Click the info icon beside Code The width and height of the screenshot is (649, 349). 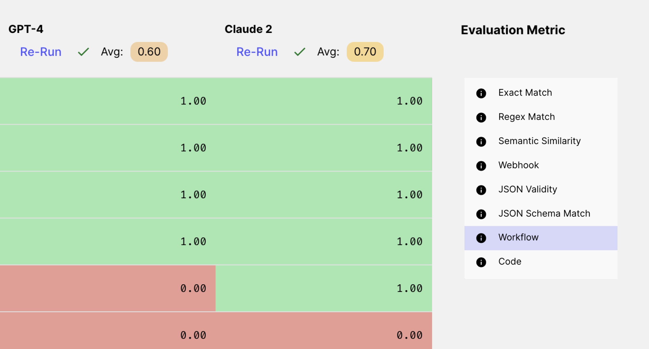pos(481,262)
